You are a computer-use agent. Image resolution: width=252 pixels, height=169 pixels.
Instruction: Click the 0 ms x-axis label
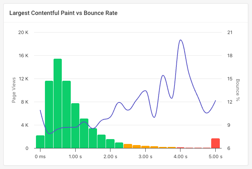click(40, 157)
